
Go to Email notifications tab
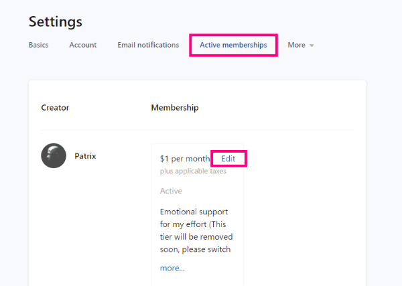148,45
